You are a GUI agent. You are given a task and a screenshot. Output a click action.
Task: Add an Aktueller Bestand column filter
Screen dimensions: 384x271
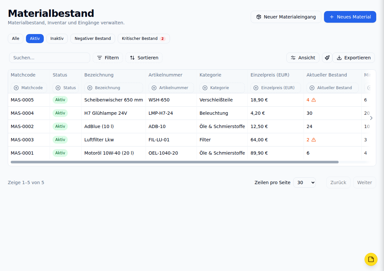coord(332,88)
